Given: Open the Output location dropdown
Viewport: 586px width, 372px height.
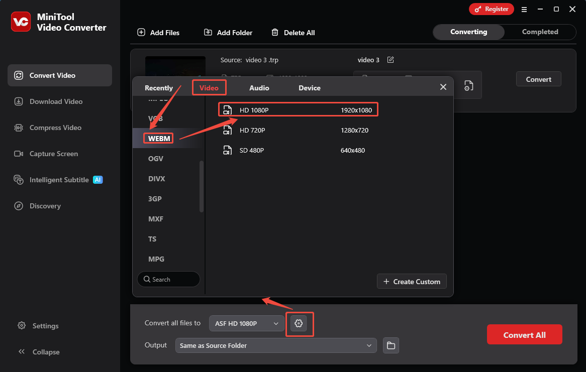Looking at the screenshot, I should [x=275, y=345].
